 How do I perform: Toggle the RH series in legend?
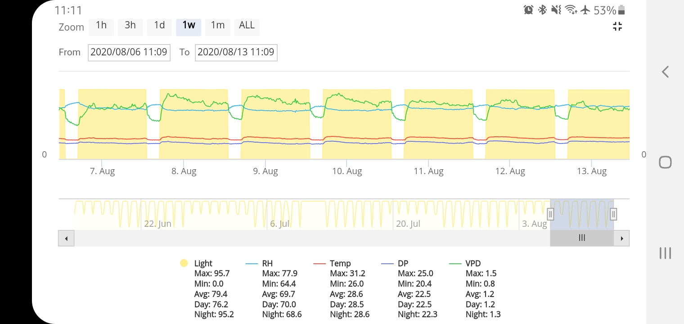pos(259,263)
